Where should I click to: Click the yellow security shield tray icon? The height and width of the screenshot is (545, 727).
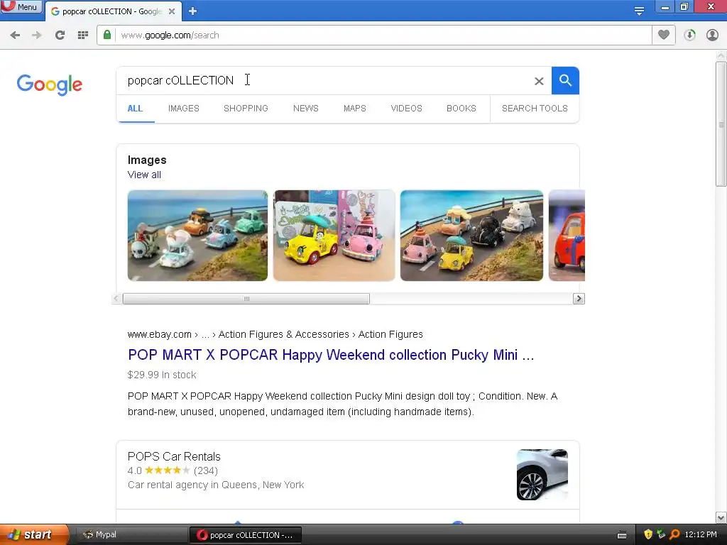point(648,535)
